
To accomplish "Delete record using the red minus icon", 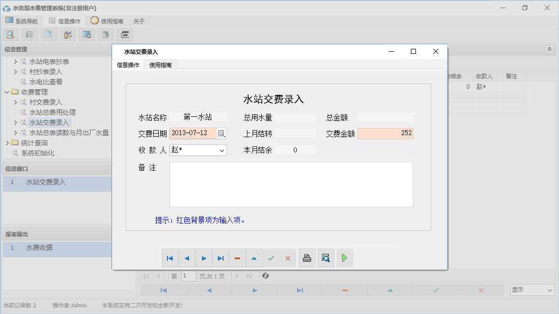I will (x=237, y=258).
